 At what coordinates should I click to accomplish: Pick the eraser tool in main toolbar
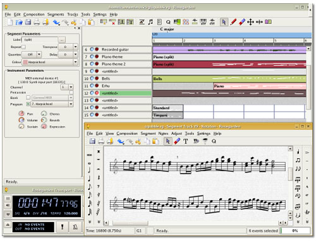(242, 22)
